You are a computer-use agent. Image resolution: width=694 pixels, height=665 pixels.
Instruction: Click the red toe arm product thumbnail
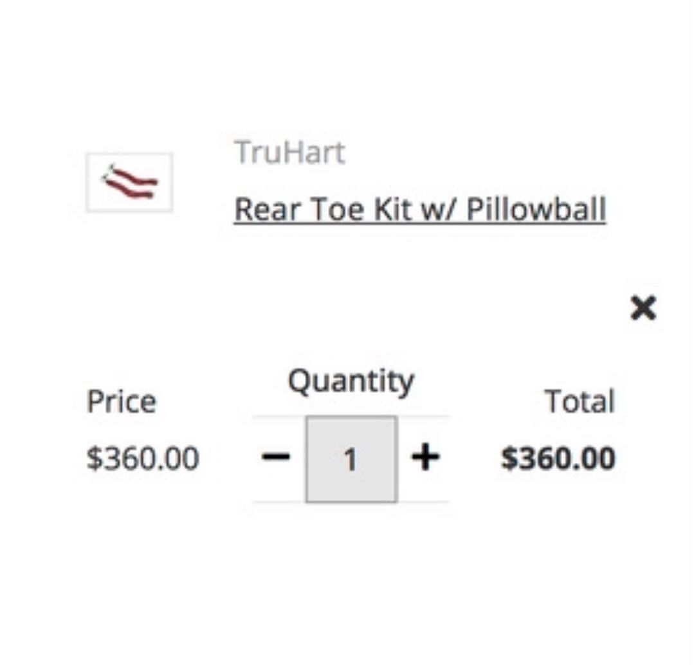(x=129, y=182)
